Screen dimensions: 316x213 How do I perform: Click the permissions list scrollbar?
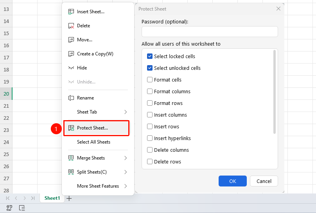pos(274,92)
